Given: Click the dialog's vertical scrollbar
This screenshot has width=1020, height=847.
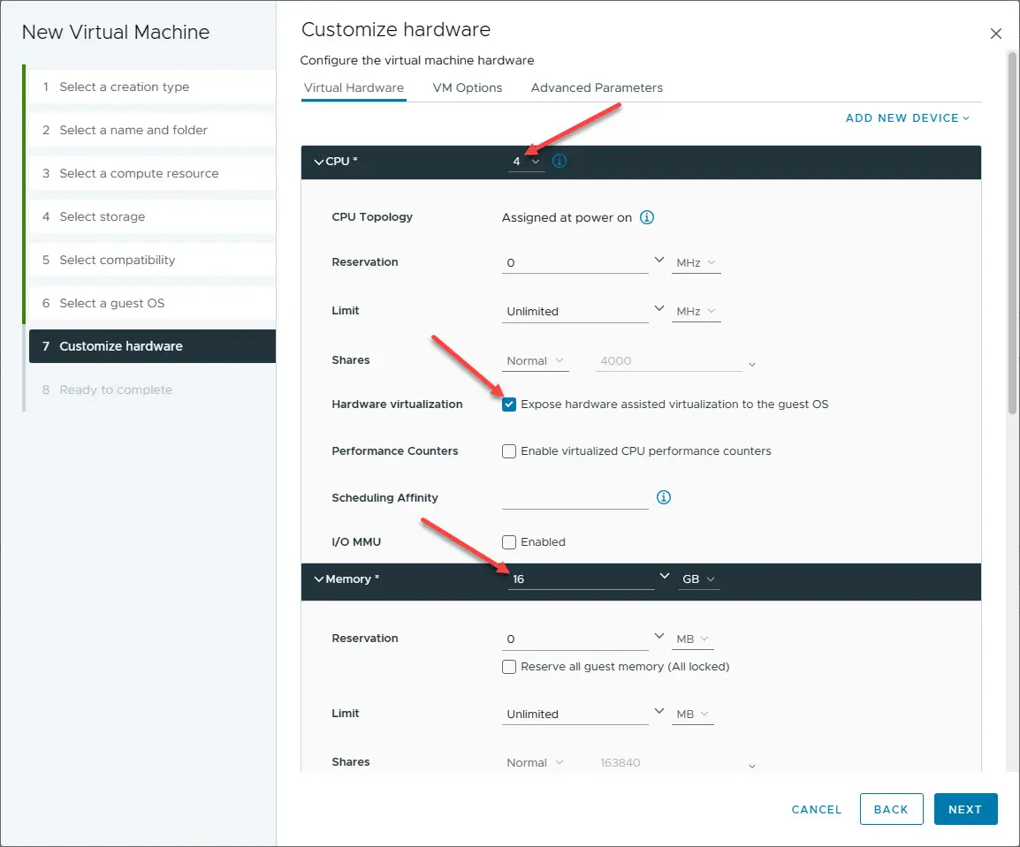Looking at the screenshot, I should [x=1013, y=230].
